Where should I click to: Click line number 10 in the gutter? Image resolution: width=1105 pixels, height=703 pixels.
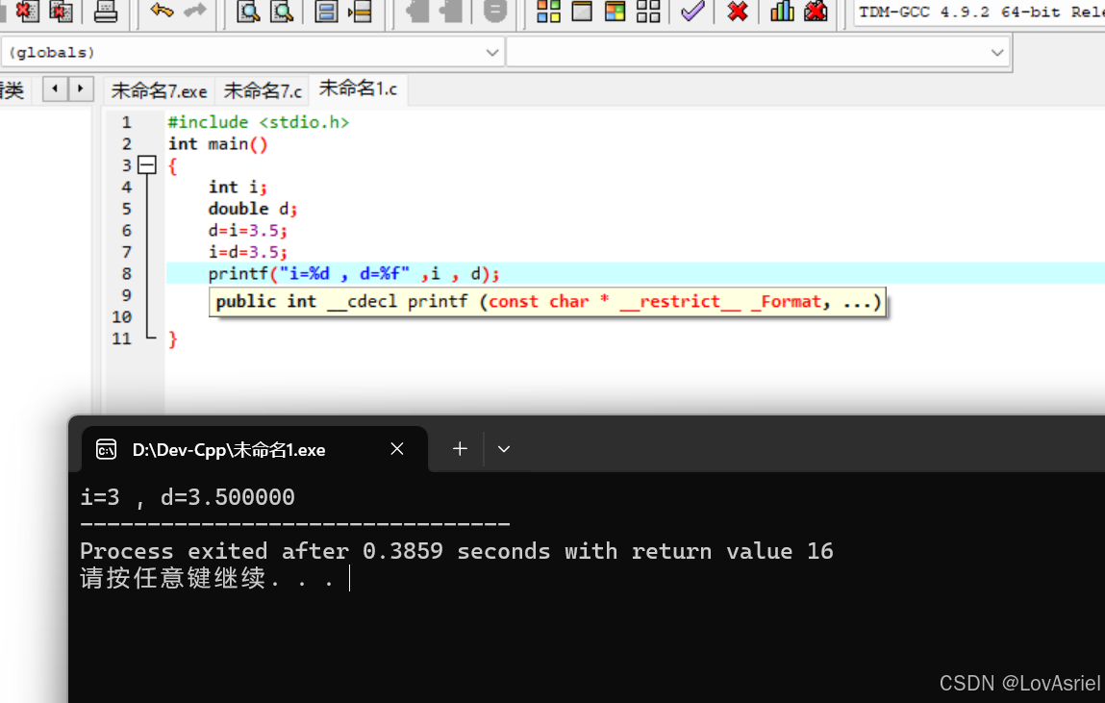tap(122, 317)
